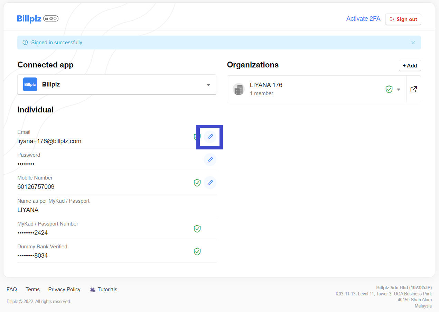Click the 1 member text
The width and height of the screenshot is (439, 312).
pos(262,93)
